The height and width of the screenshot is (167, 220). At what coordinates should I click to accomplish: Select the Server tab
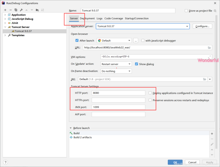pos(74,18)
